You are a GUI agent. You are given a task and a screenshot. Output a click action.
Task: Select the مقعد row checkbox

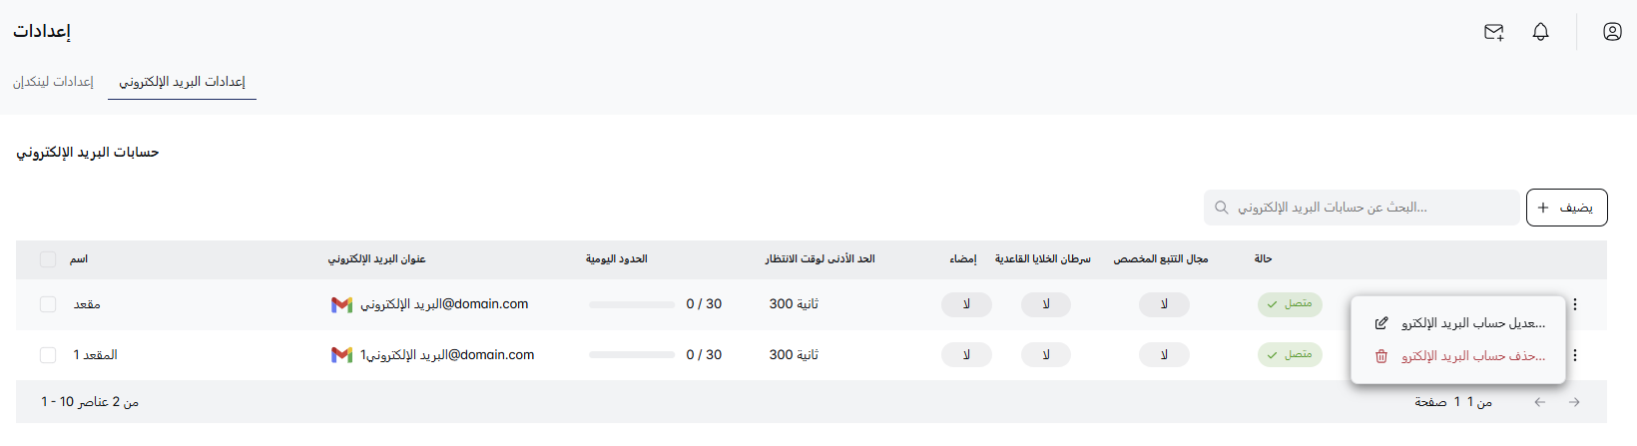tap(48, 304)
